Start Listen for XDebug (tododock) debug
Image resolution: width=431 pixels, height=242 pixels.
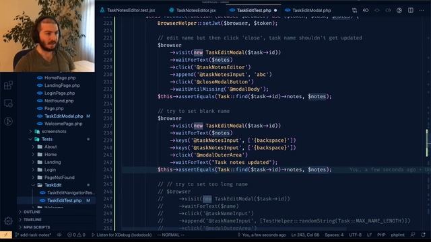click(x=121, y=235)
